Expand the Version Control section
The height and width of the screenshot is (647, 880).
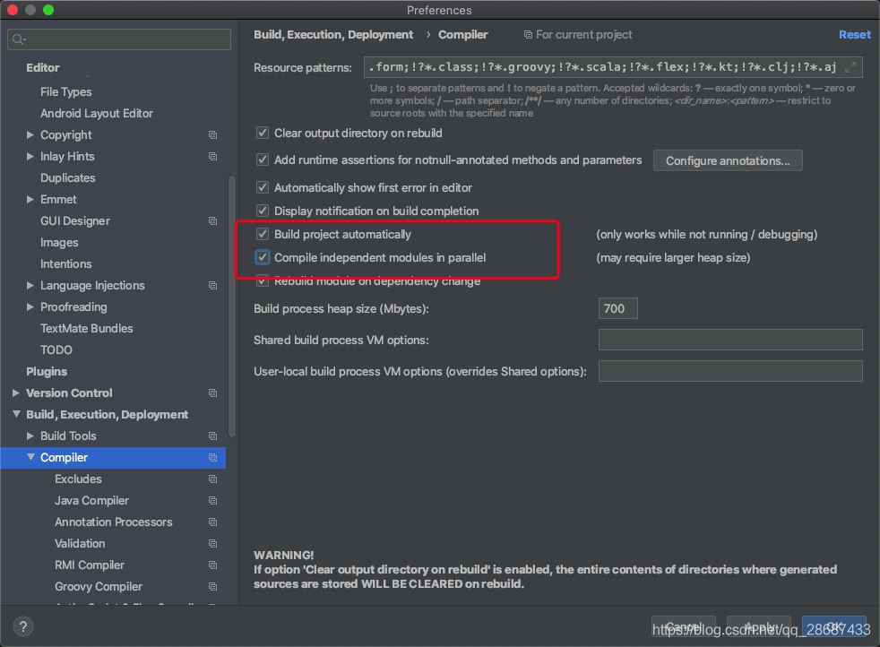point(16,393)
